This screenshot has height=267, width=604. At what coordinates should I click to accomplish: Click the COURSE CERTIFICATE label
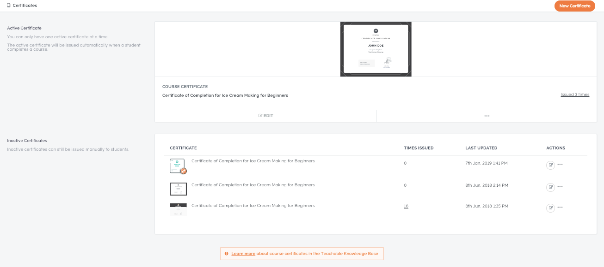(x=185, y=87)
